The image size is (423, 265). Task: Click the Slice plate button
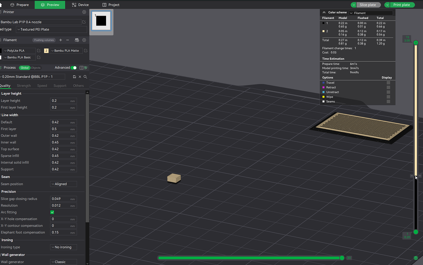tap(368, 5)
